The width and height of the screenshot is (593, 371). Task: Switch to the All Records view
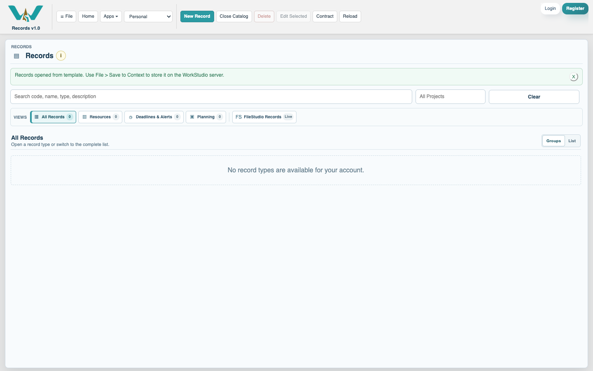[x=53, y=117]
